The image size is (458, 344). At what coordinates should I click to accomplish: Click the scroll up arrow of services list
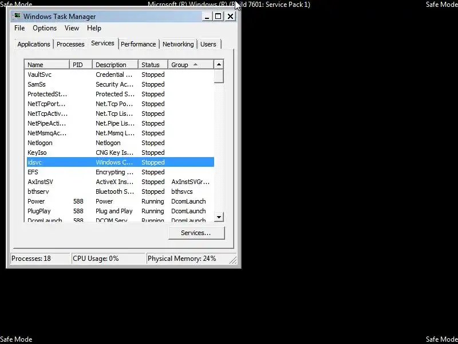coord(219,65)
